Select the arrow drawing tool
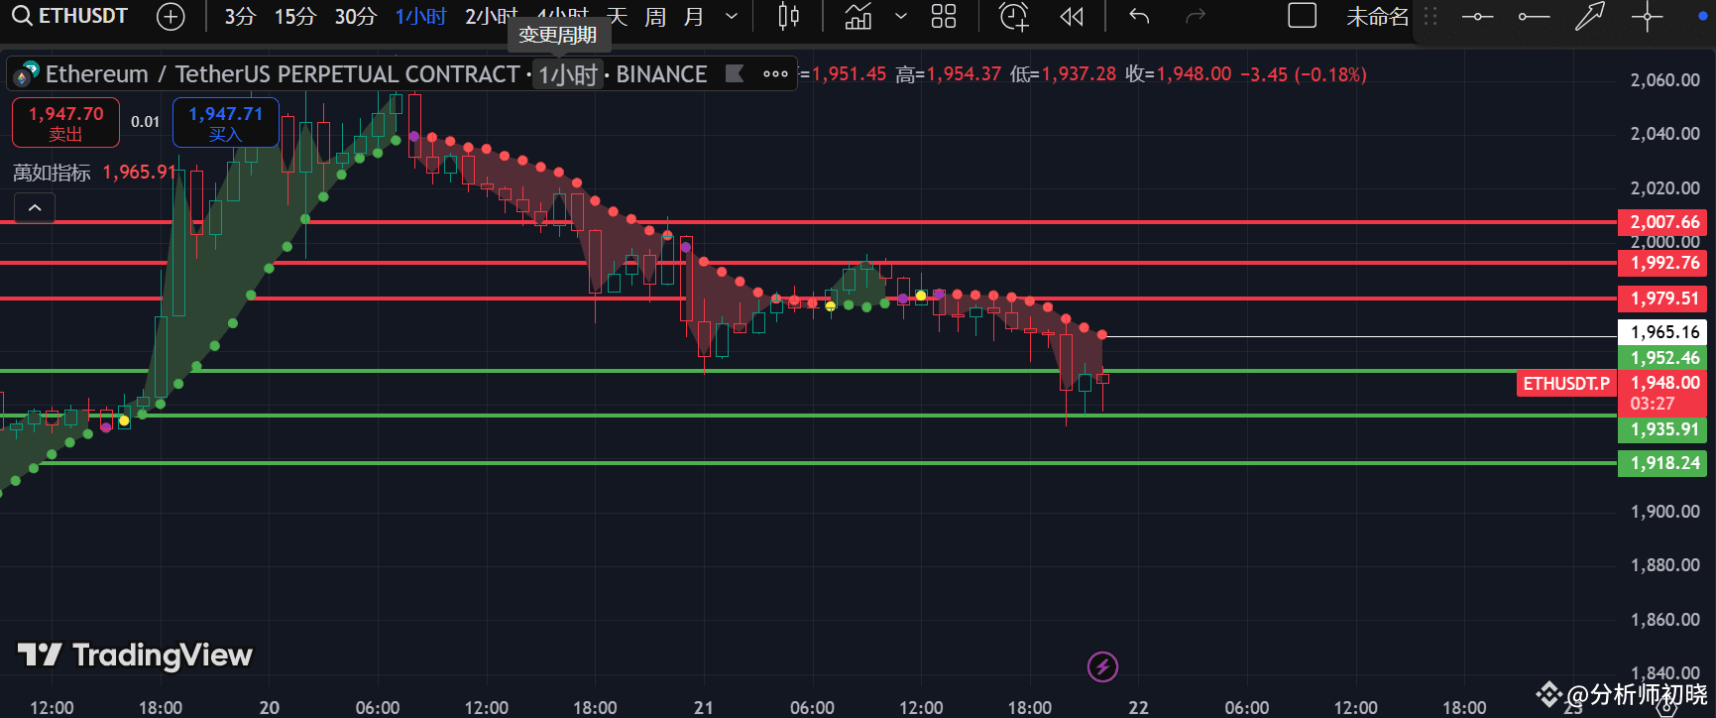1716x718 pixels. pos(1590,16)
